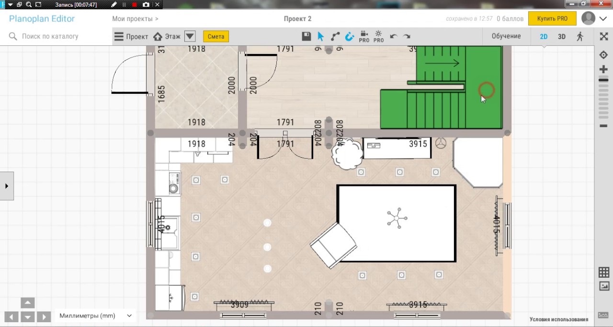Screen dimensions: 613x327
Task: Click the 3915 dimension on the TV unit
Action: click(418, 144)
